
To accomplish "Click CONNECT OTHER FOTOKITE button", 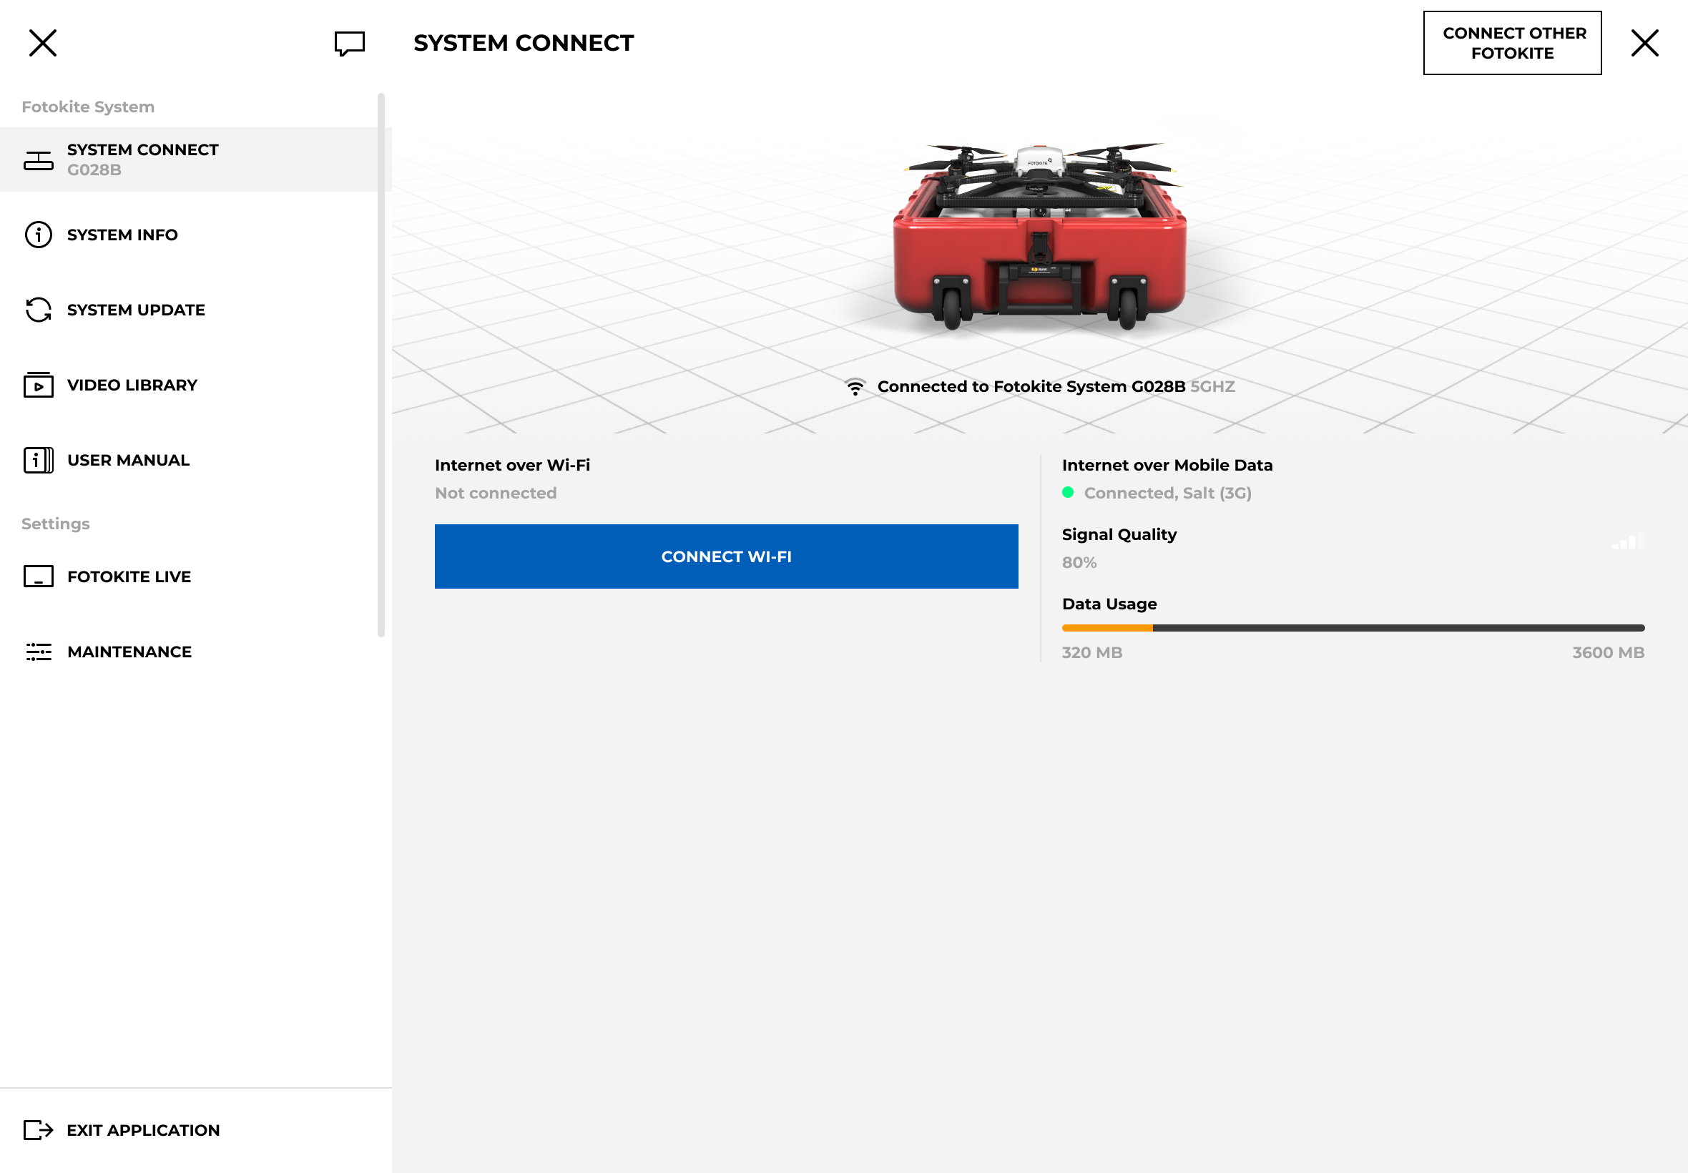I will click(x=1512, y=43).
